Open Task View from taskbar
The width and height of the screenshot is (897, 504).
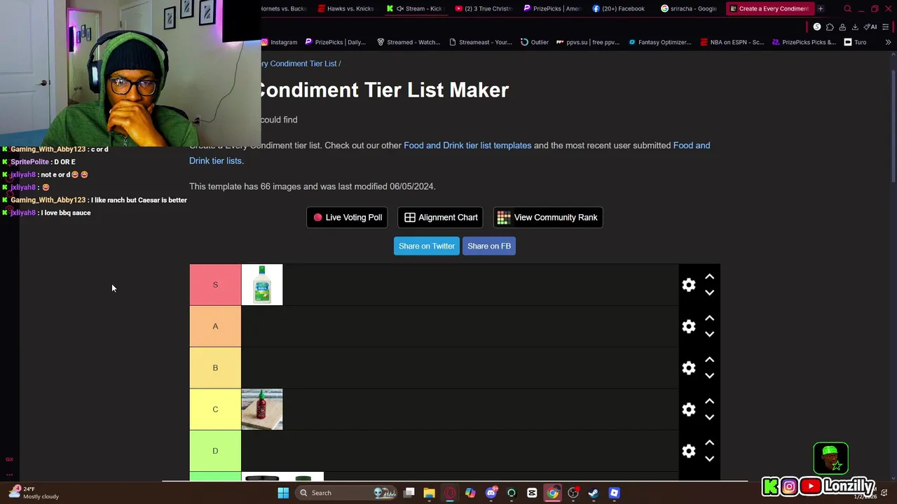point(409,493)
